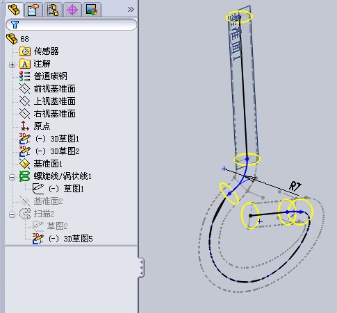The height and width of the screenshot is (313, 337).
Task: Click the 基准面1 plane icon
Action: (x=24, y=164)
